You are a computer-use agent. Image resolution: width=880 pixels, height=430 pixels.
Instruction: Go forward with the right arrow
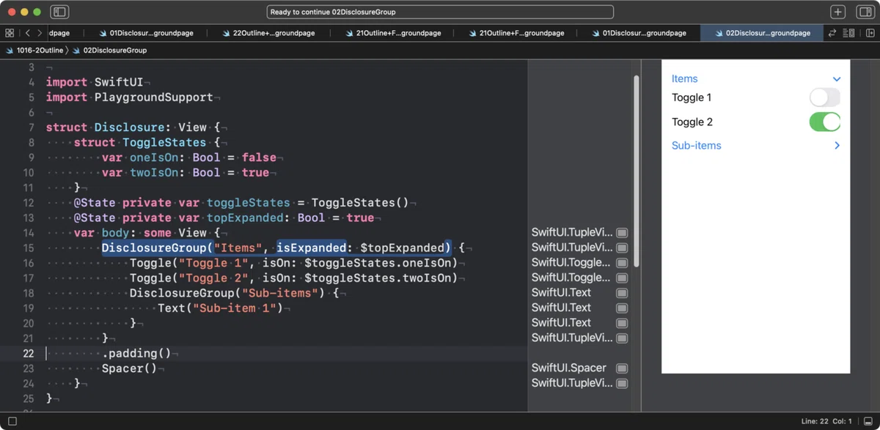[40, 33]
